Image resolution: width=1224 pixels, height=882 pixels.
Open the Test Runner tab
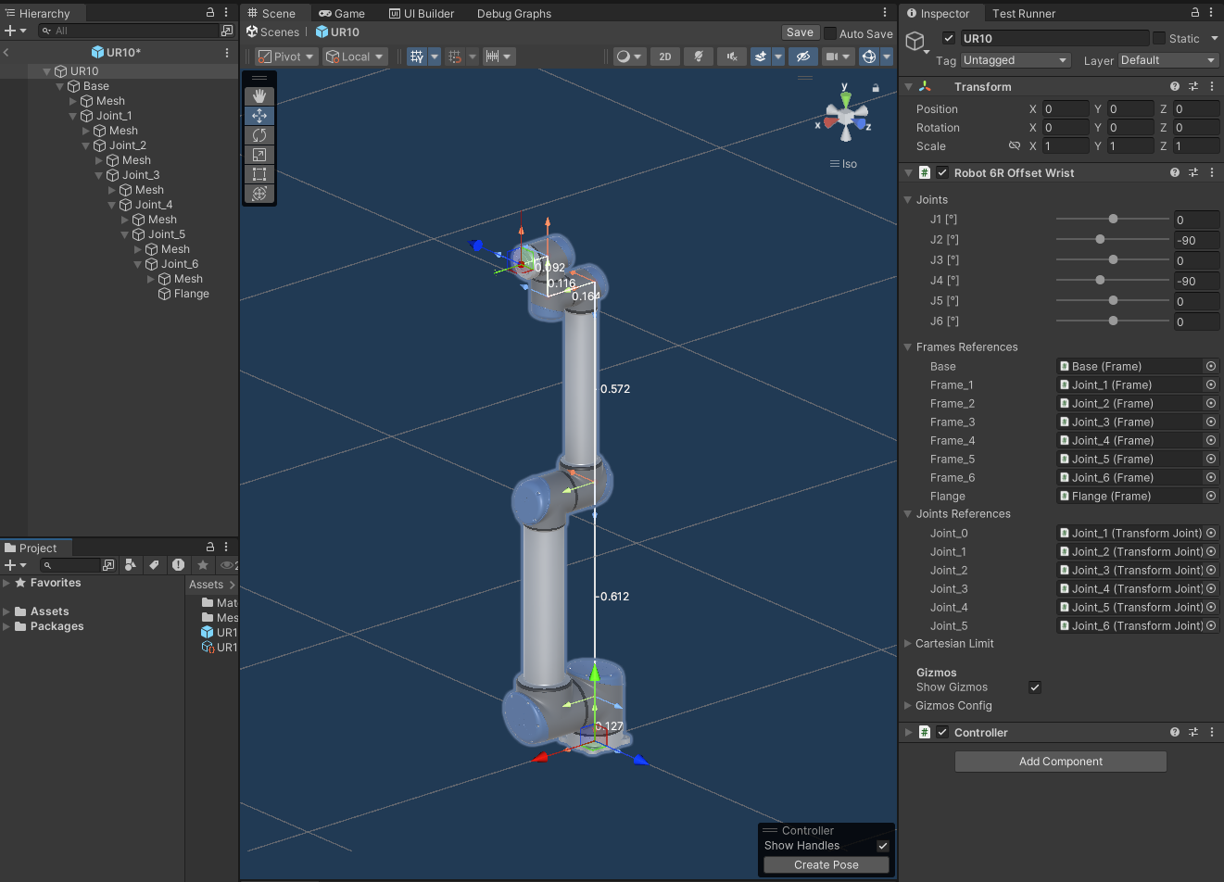[x=1024, y=13]
